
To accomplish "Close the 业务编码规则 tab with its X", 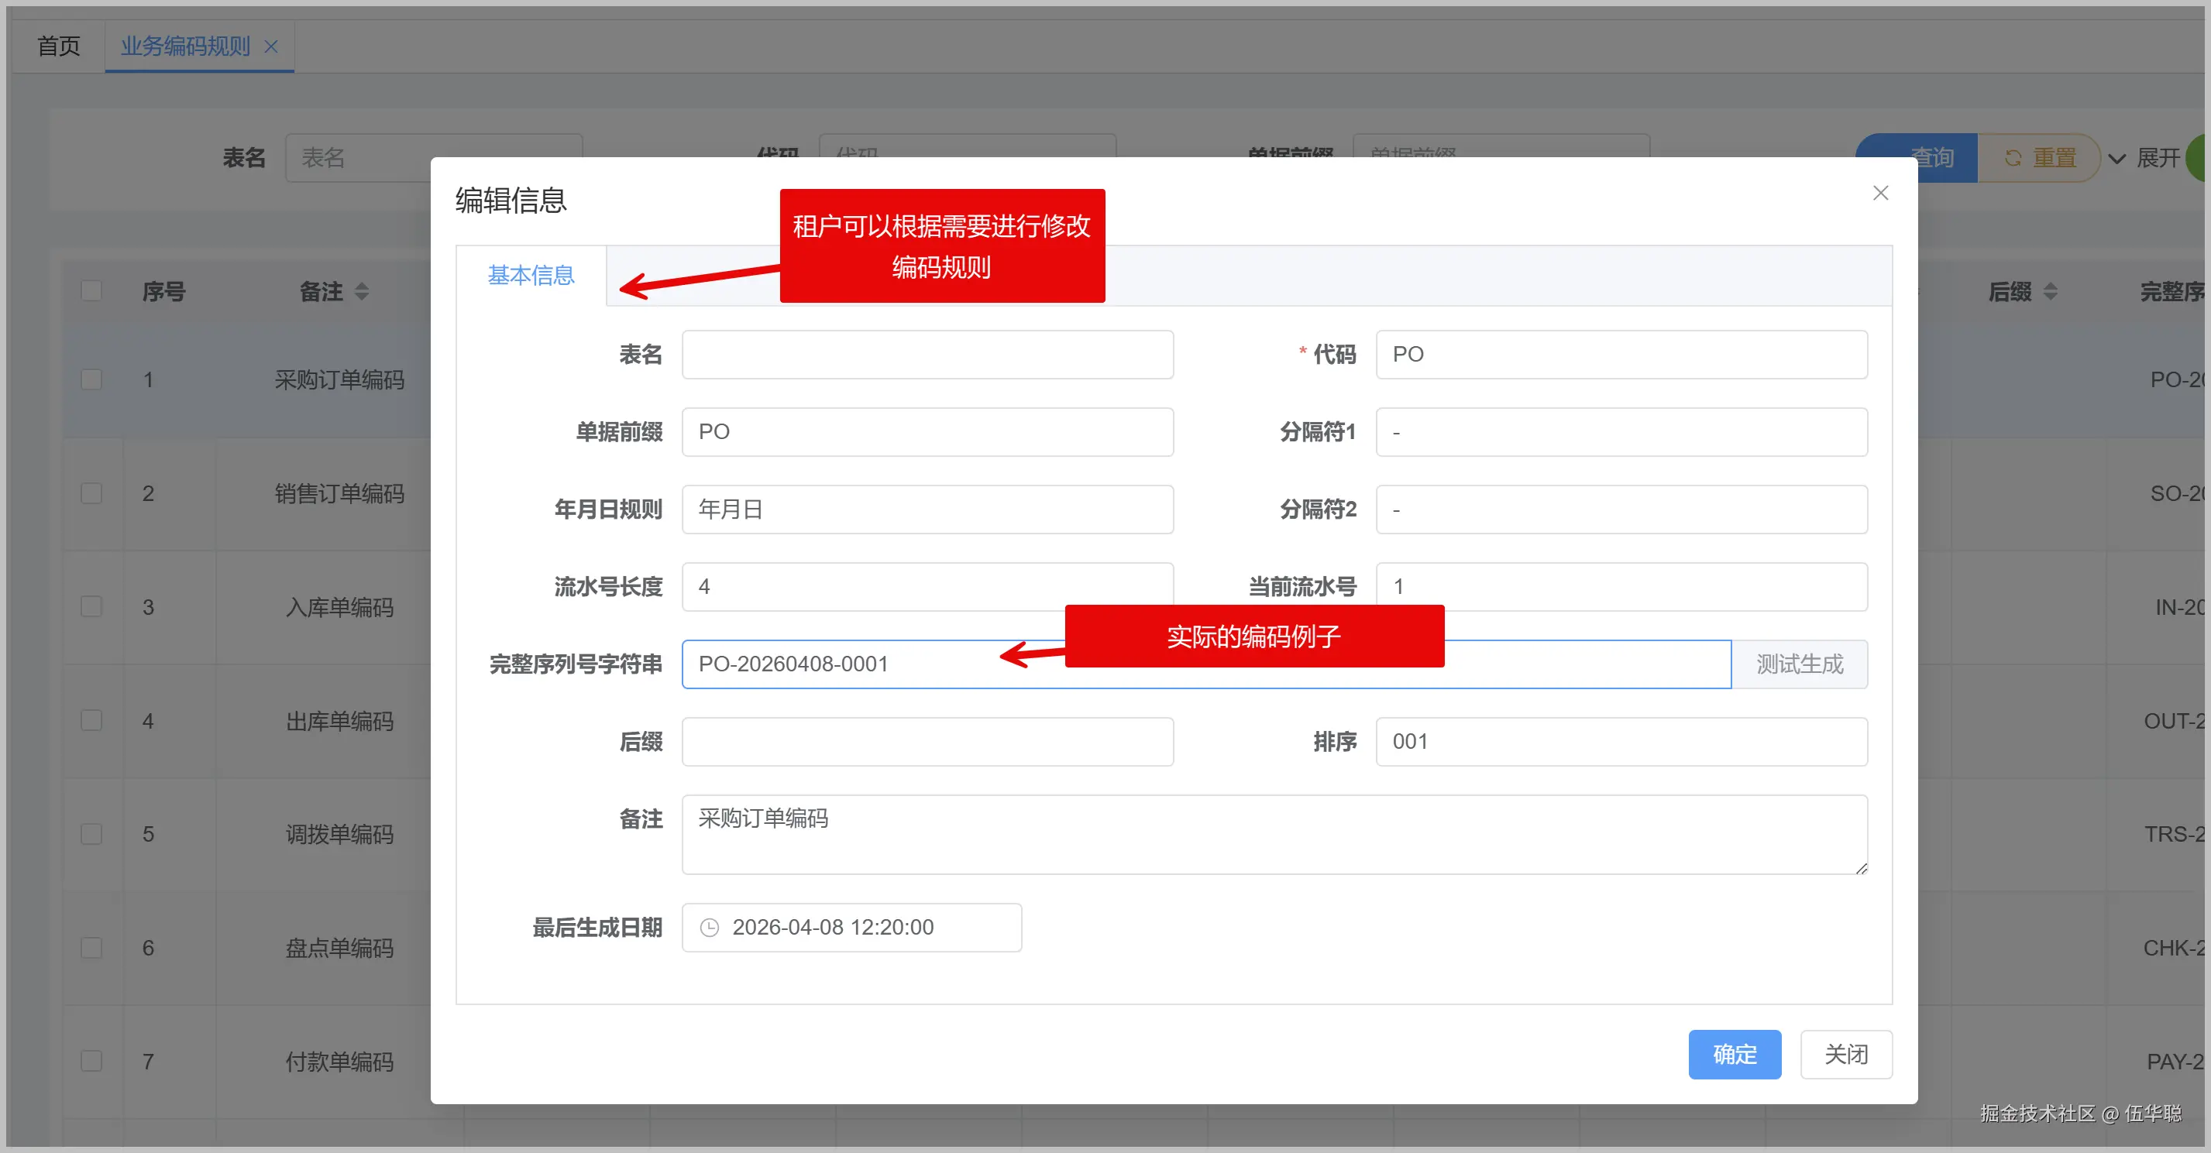I will click(x=271, y=46).
